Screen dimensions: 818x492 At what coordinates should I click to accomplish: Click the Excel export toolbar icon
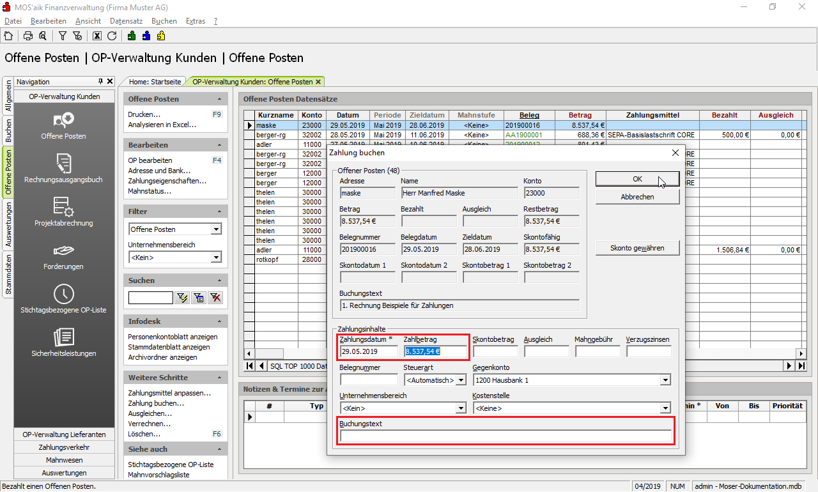coord(97,36)
